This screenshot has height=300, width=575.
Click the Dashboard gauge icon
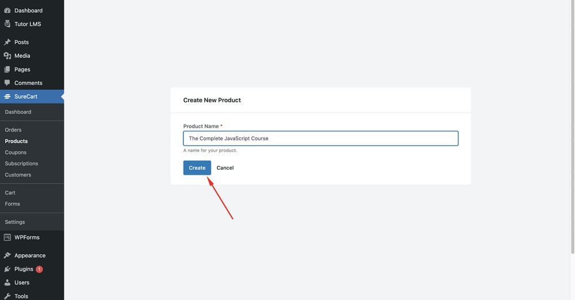click(7, 10)
